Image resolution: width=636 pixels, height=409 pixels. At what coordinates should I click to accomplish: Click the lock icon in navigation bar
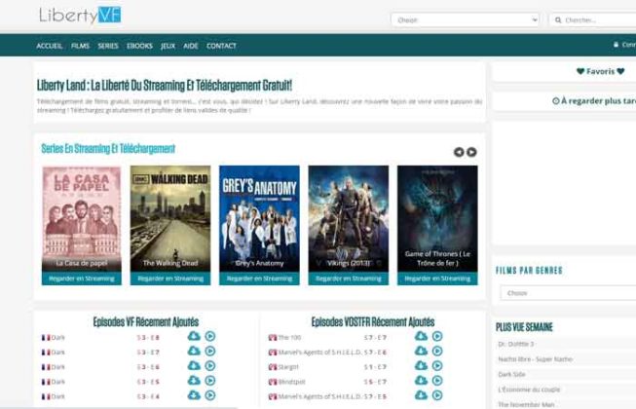[x=616, y=45]
